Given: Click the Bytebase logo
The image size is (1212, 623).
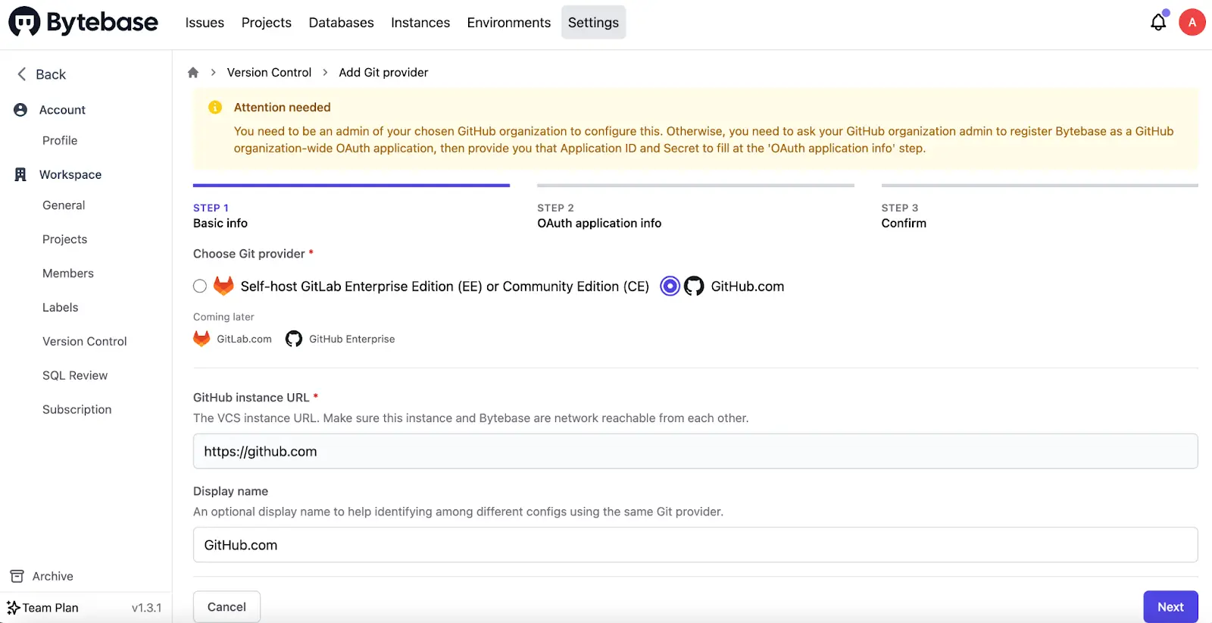Looking at the screenshot, I should point(83,22).
